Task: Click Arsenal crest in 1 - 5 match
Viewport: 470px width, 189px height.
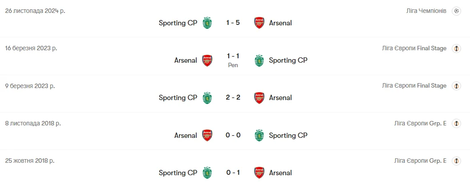Action: click(259, 23)
